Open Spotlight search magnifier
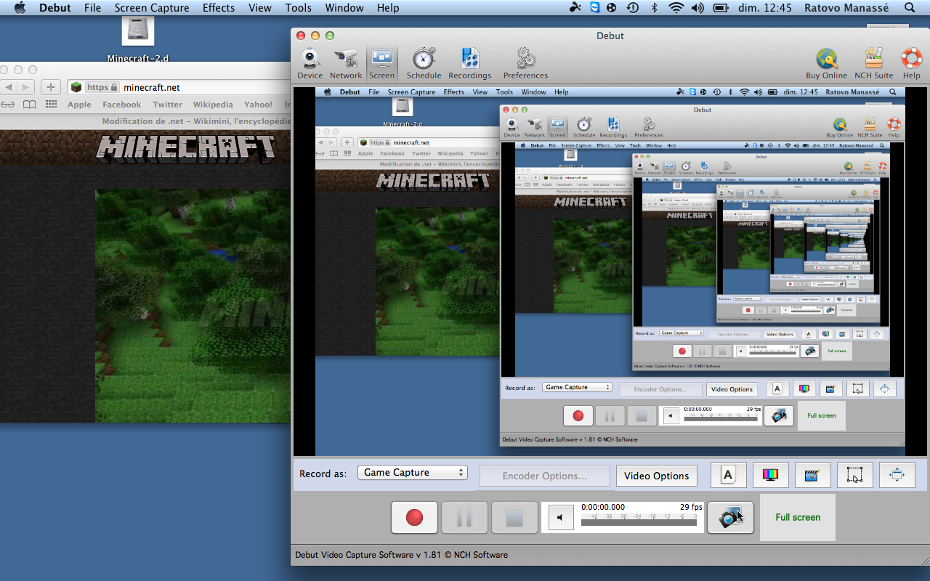Image resolution: width=930 pixels, height=581 pixels. 910,8
